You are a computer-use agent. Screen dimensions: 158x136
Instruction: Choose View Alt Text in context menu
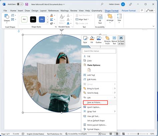99,116
